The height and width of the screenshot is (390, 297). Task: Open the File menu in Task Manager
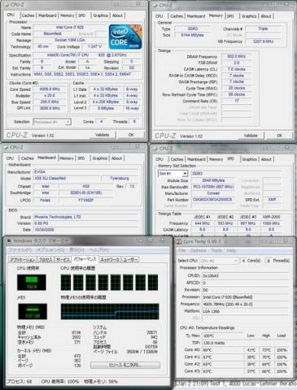(x=21, y=249)
